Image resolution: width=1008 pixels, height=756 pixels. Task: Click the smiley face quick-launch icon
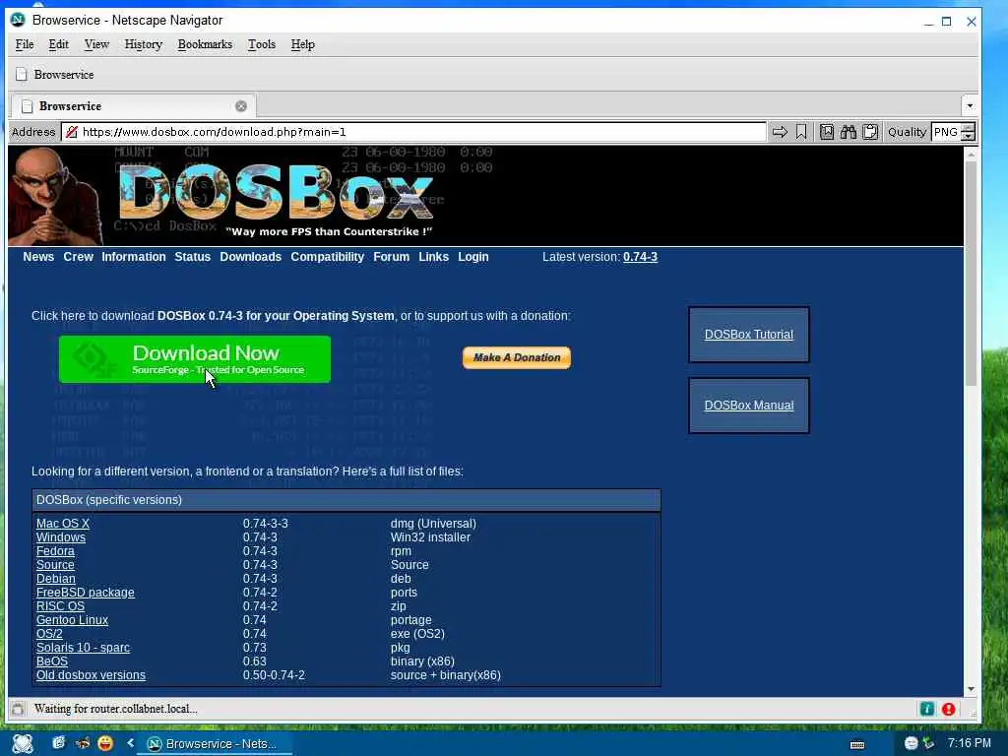click(104, 743)
